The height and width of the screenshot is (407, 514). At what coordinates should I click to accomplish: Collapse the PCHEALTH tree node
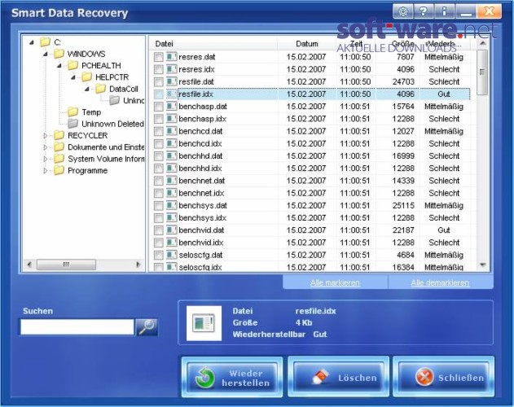(x=59, y=66)
